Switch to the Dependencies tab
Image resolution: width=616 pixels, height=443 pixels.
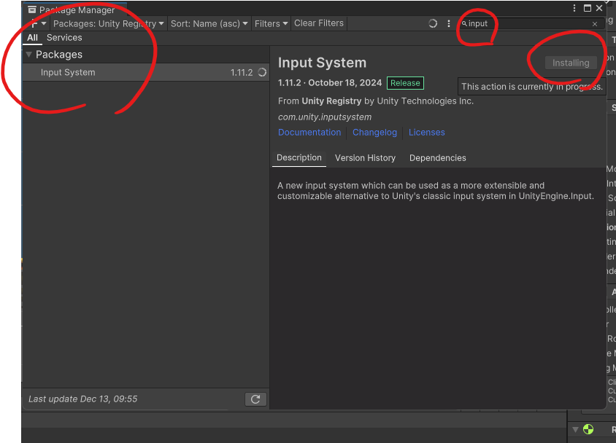click(x=438, y=158)
